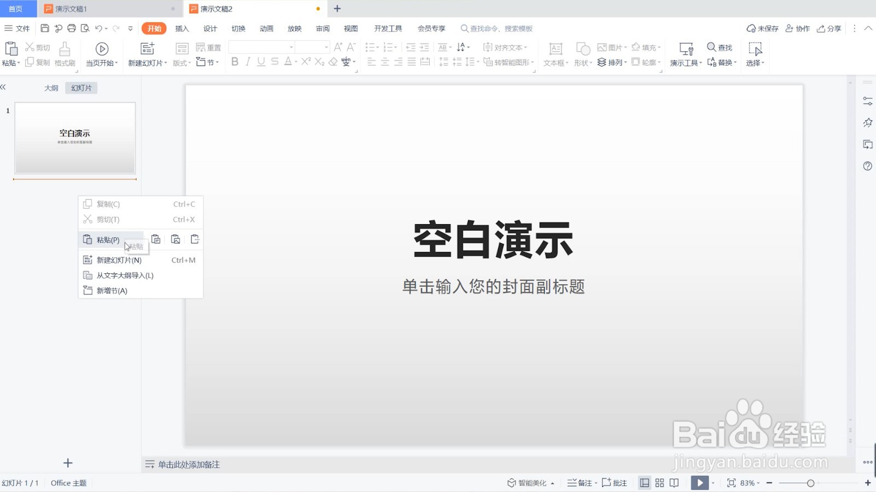This screenshot has width=876, height=492.
Task: Click paste-as-picture icon in context menu
Action: click(x=175, y=239)
